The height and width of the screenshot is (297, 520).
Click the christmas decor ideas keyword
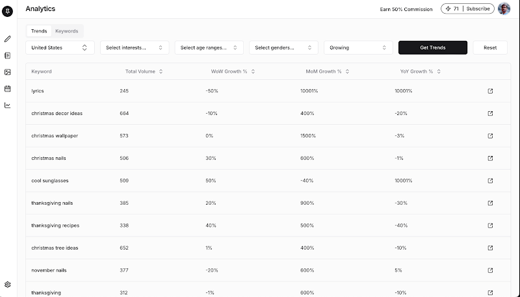(57, 113)
